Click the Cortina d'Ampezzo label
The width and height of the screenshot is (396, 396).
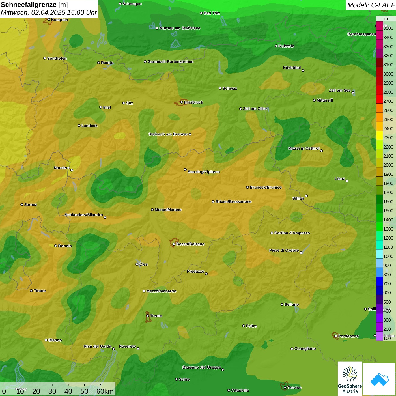click(x=292, y=233)
